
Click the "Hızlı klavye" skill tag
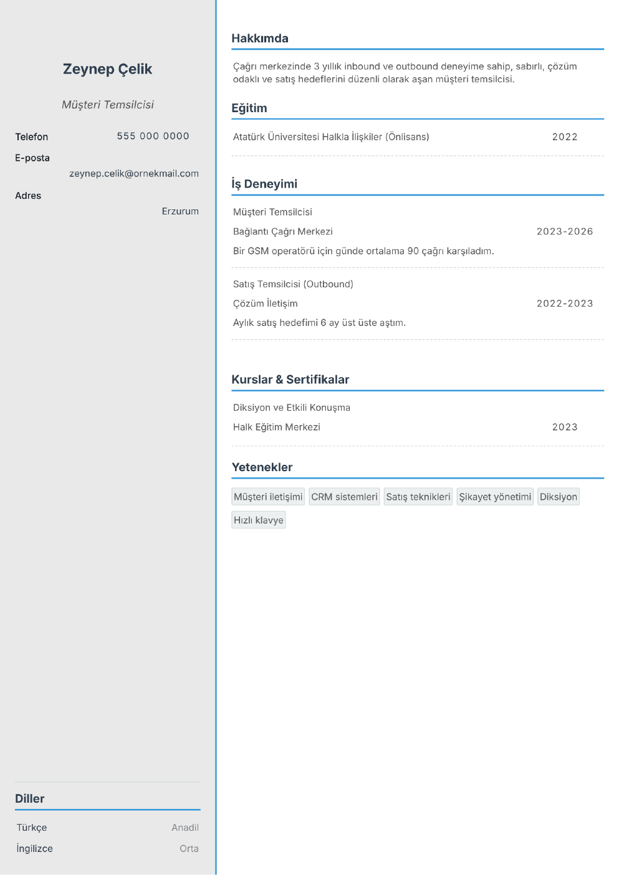click(x=259, y=520)
